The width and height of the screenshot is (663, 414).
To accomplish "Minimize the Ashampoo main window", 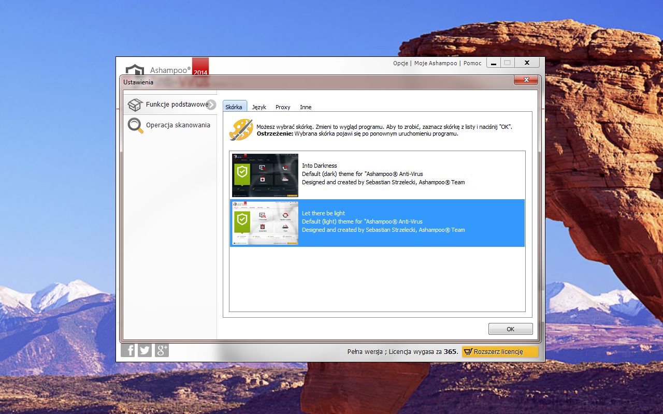I will (x=494, y=63).
